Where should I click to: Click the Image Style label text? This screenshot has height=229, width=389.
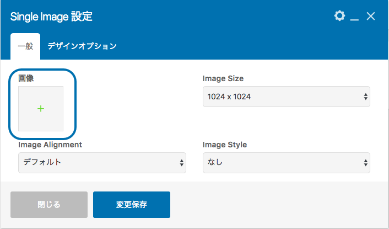(225, 145)
